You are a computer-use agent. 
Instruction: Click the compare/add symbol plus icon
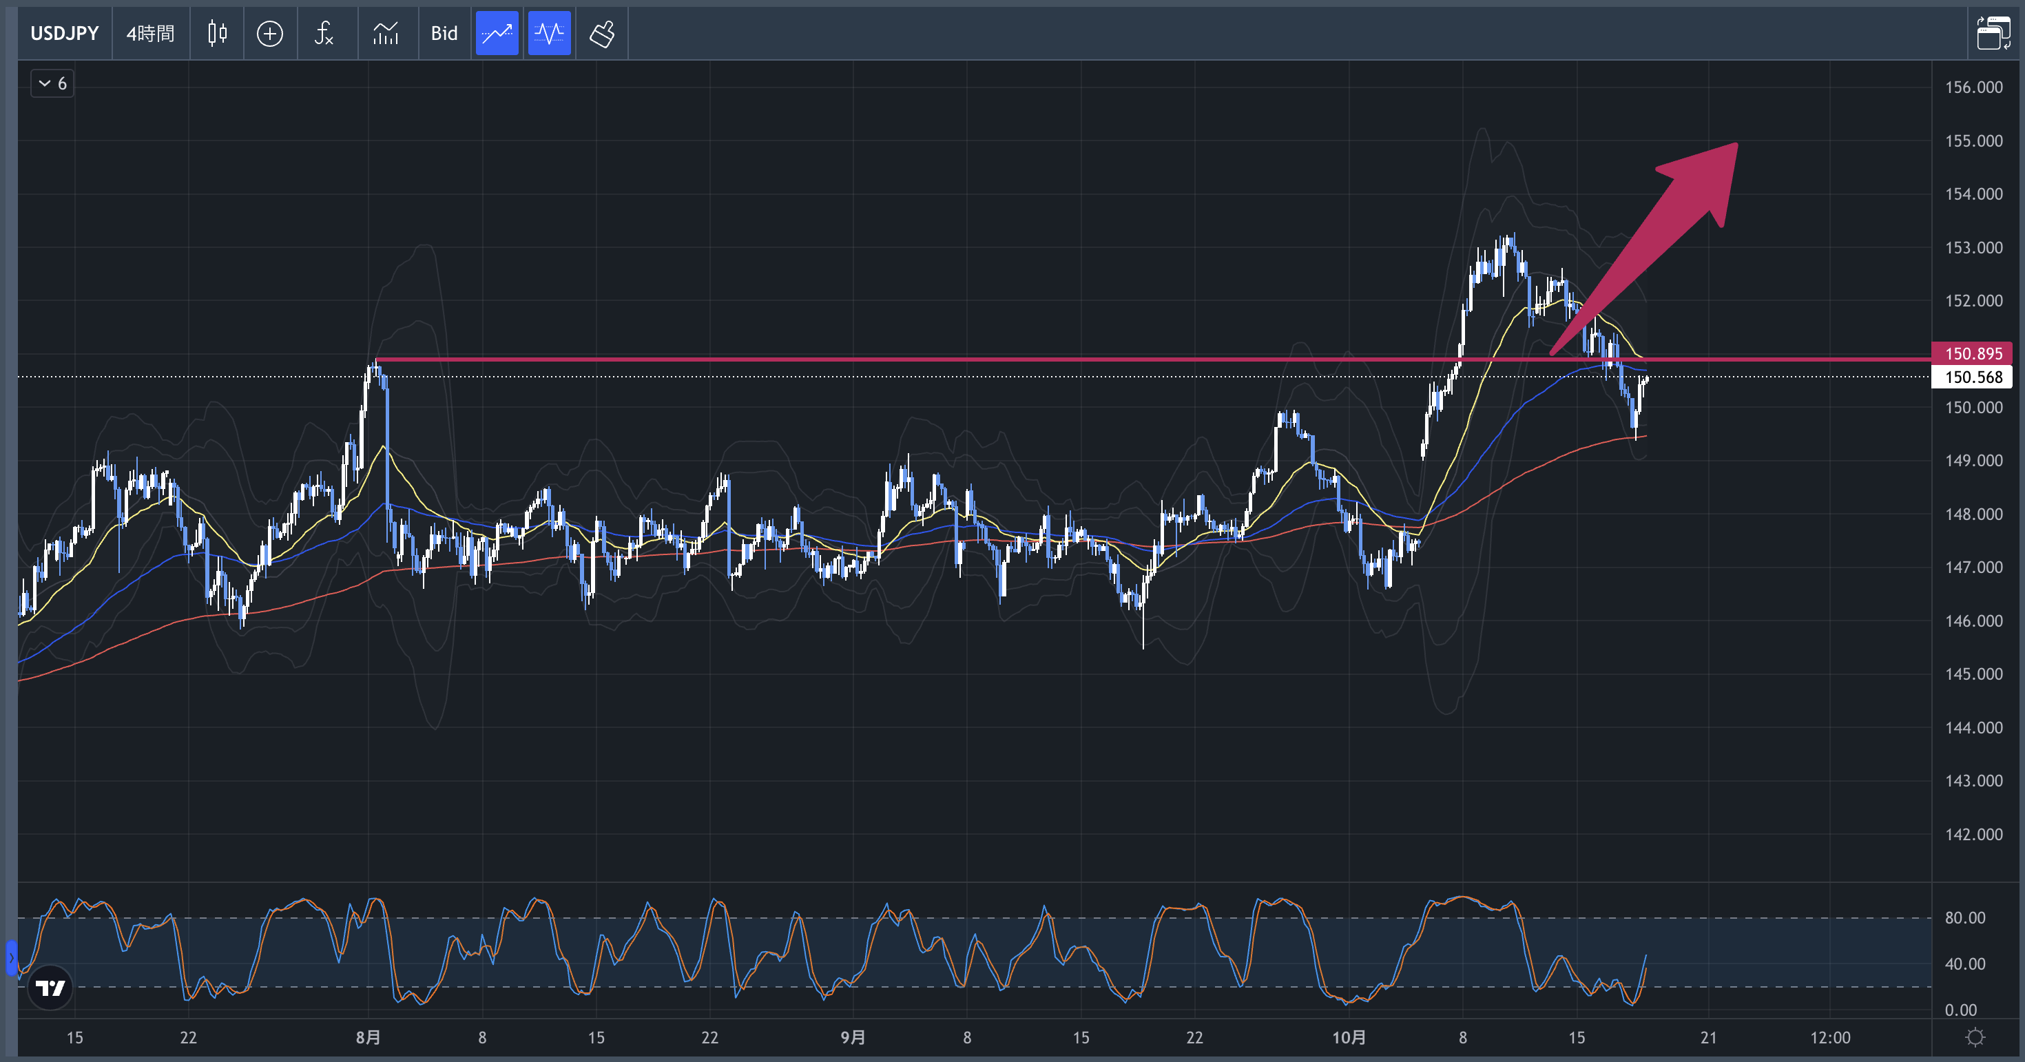(269, 34)
